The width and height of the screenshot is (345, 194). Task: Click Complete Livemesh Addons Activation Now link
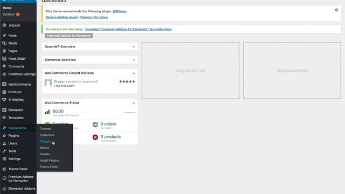click(128, 29)
